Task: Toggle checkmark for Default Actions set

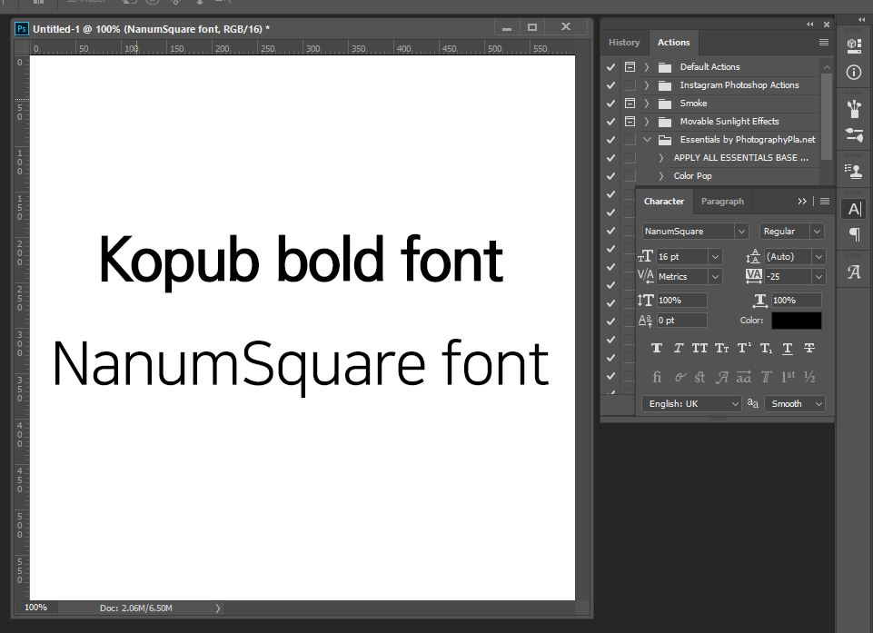Action: point(611,67)
